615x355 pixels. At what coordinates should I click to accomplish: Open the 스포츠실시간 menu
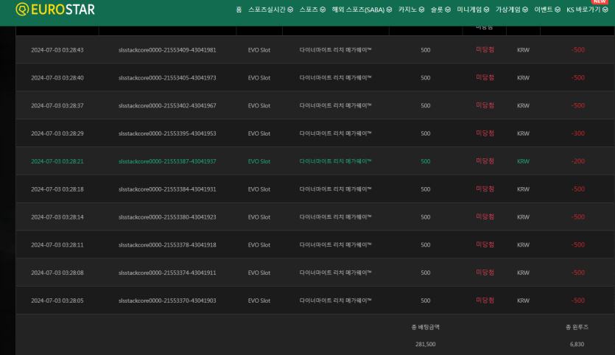click(270, 10)
